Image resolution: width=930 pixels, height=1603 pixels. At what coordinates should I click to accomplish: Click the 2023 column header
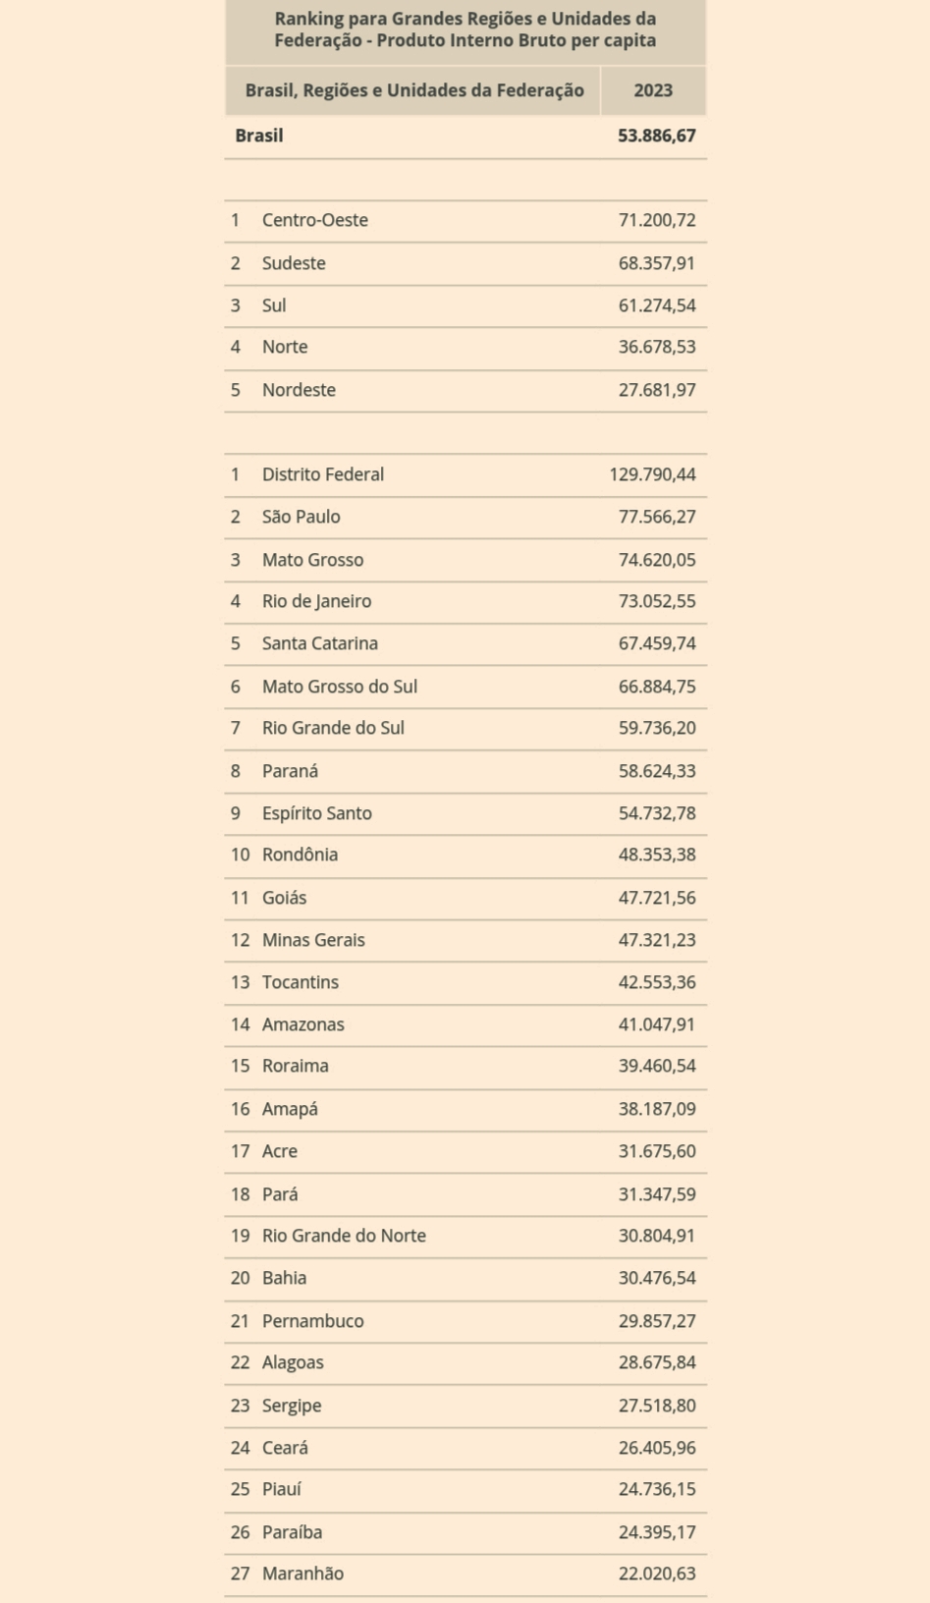pos(653,90)
